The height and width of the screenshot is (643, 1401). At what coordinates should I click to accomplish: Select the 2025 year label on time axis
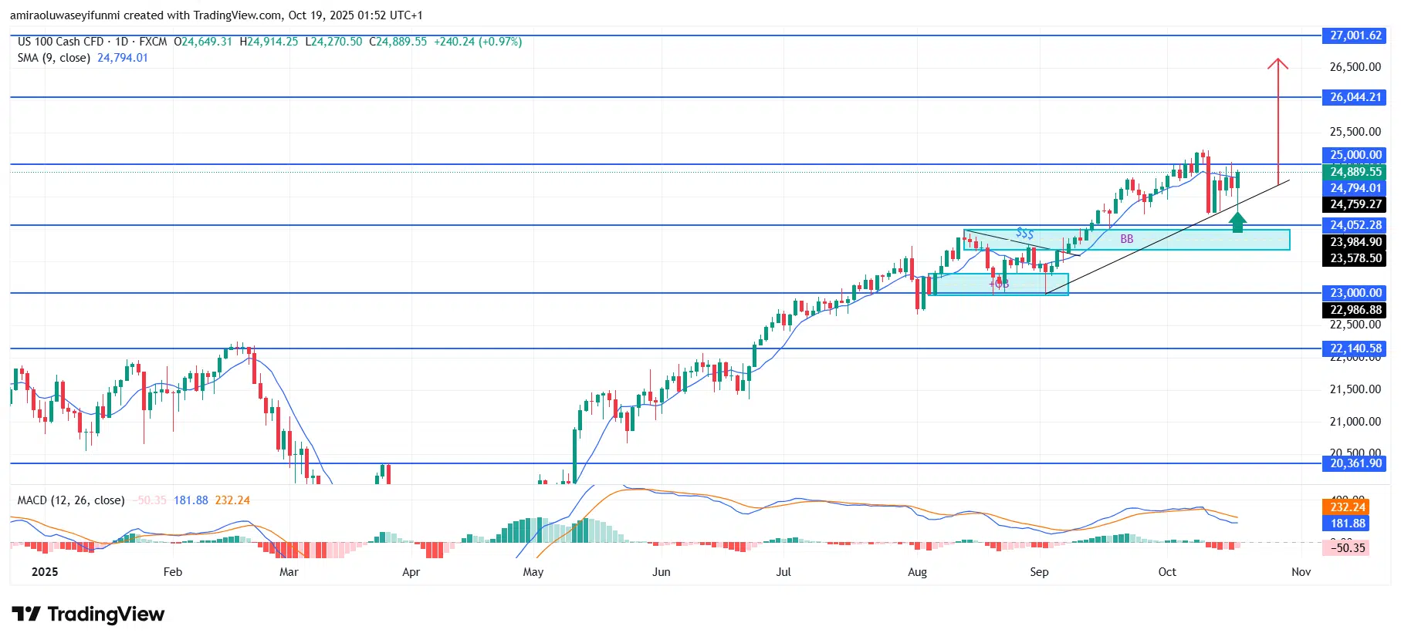pyautogui.click(x=45, y=571)
